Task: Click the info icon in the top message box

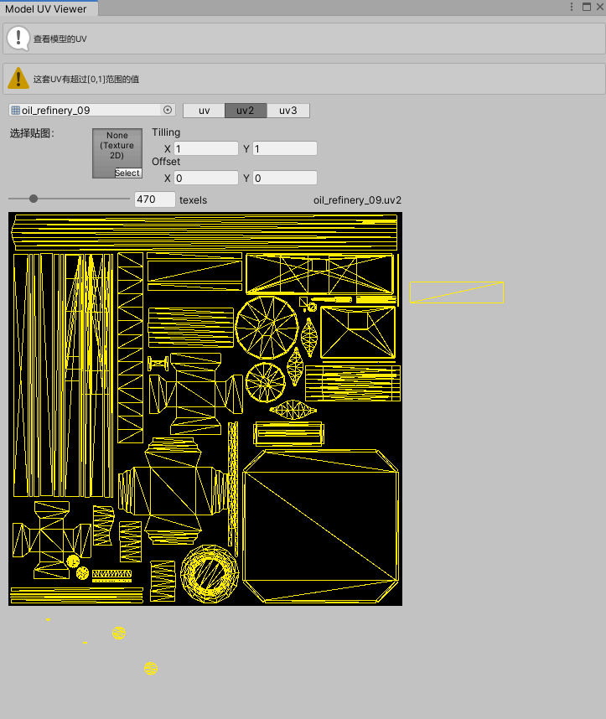Action: pyautogui.click(x=18, y=39)
